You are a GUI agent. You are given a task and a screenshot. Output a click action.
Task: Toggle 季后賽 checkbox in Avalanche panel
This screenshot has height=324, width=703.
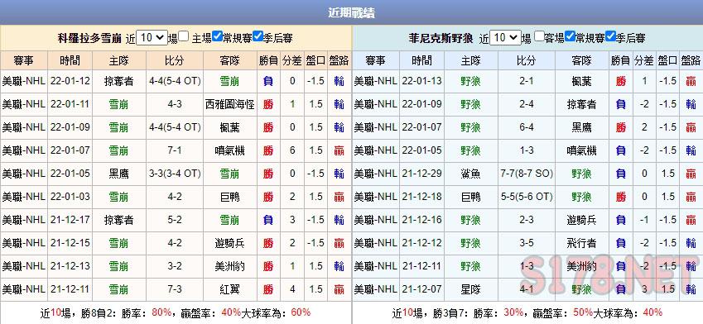258,36
